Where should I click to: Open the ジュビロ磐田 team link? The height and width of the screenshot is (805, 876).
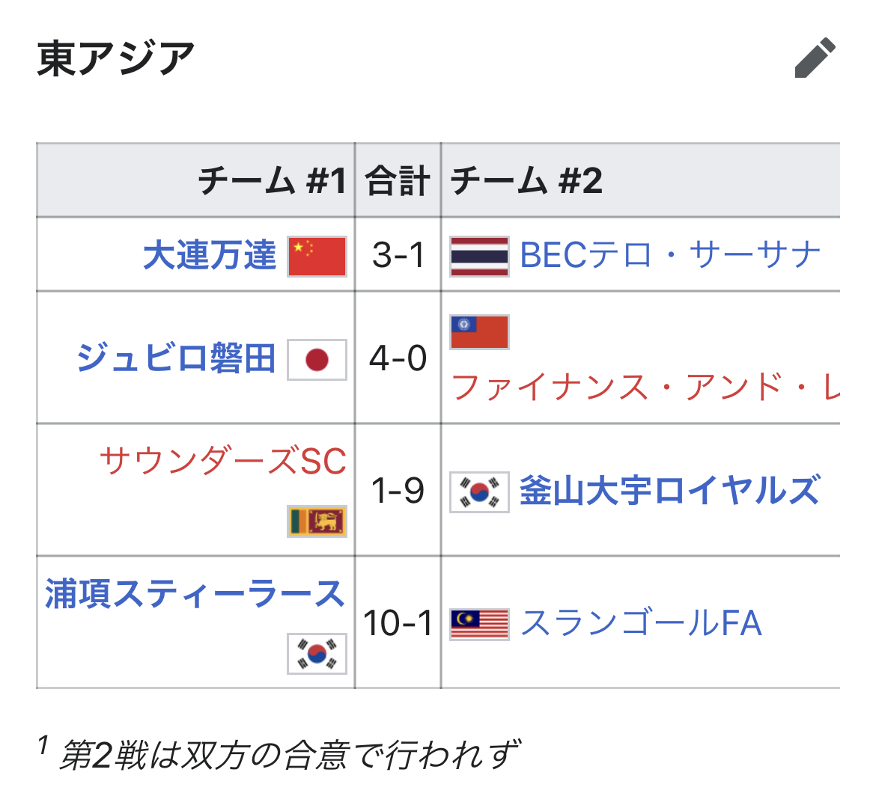(176, 358)
